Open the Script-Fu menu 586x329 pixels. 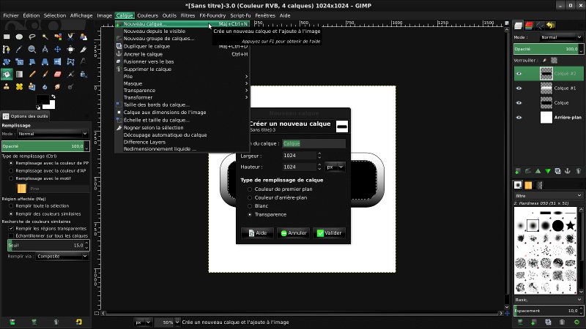coord(240,15)
